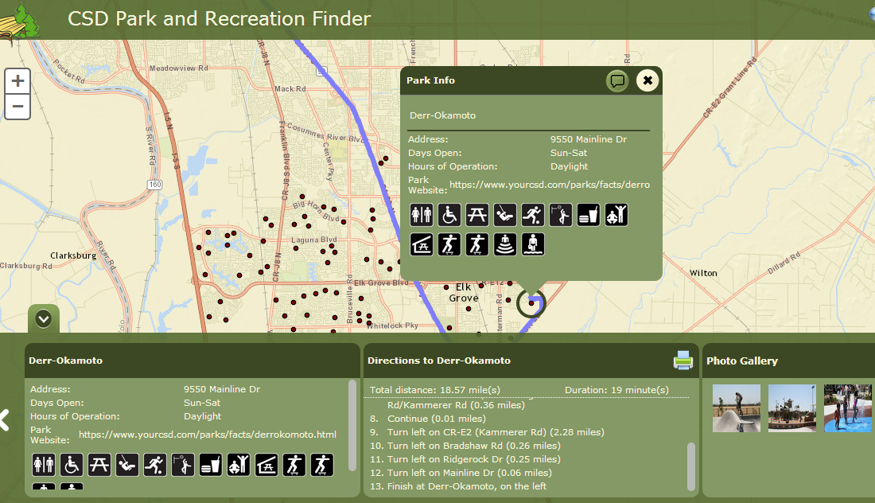The width and height of the screenshot is (875, 503).
Task: Open the skateboarder photo in the Photo Gallery
Action: click(736, 408)
